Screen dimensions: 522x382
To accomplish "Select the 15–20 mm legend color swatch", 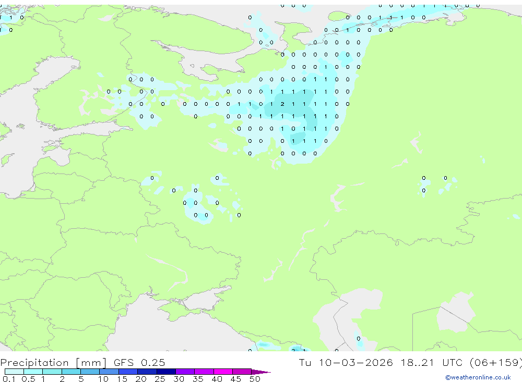I will click(128, 372).
